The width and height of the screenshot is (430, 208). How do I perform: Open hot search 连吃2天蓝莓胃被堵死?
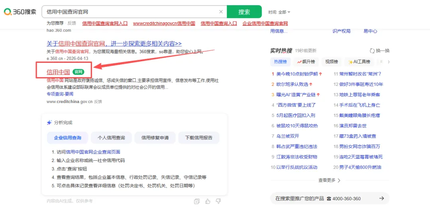coord(361,157)
